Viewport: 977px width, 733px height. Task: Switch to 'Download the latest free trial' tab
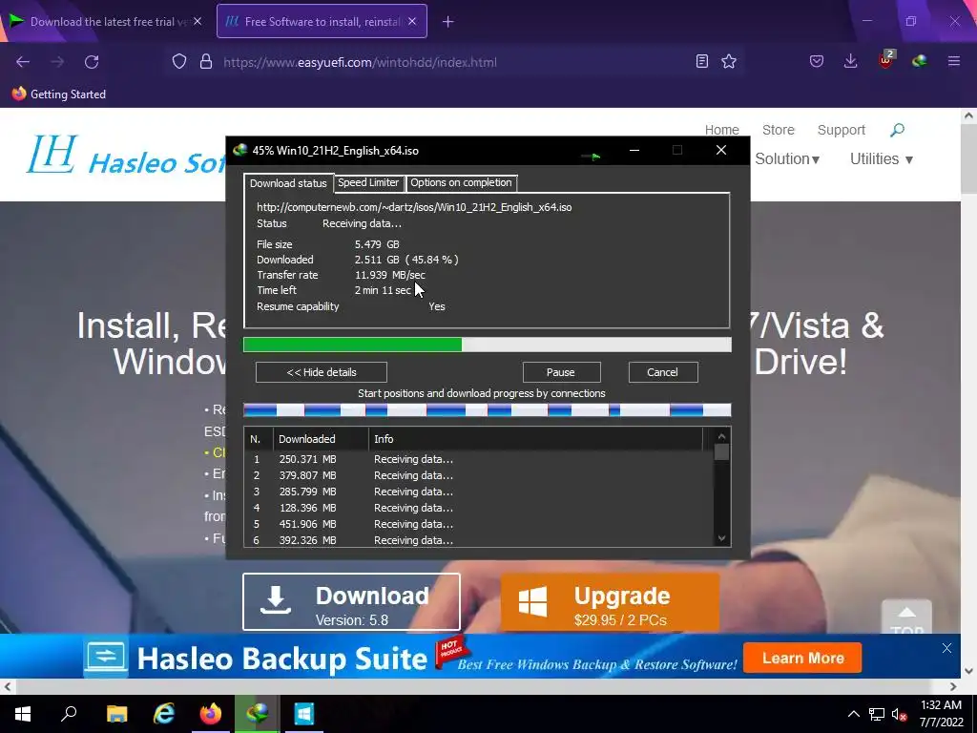(x=106, y=21)
